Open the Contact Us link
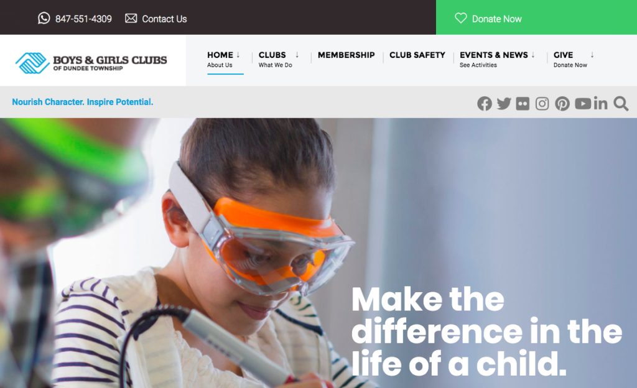The width and height of the screenshot is (637, 388). 164,19
